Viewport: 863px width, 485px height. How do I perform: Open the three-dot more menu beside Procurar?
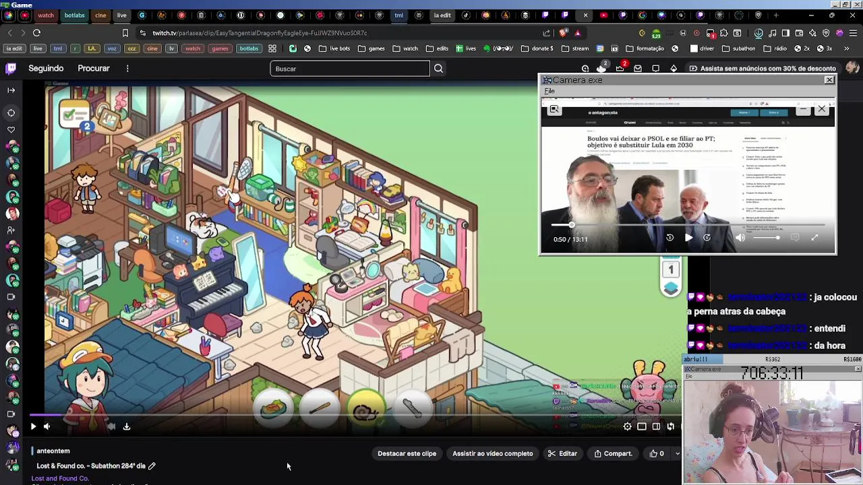(127, 68)
